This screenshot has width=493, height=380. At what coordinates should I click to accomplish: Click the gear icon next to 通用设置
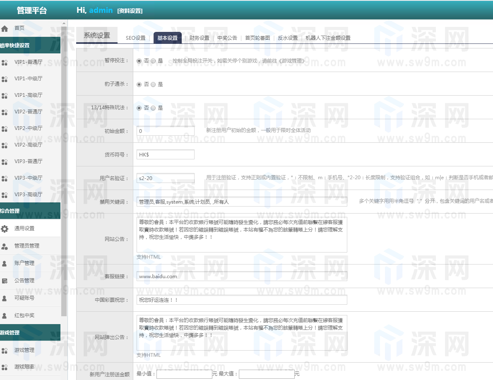(x=5, y=228)
